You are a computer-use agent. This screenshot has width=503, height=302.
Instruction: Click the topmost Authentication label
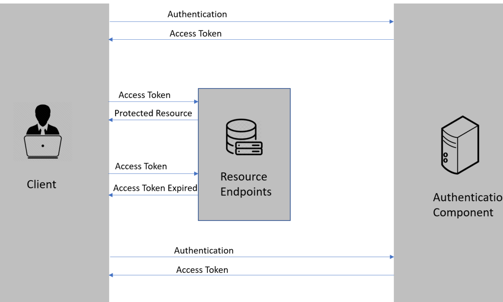click(197, 14)
